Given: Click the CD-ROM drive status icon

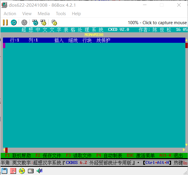Looking at the screenshot, I should [22, 171].
